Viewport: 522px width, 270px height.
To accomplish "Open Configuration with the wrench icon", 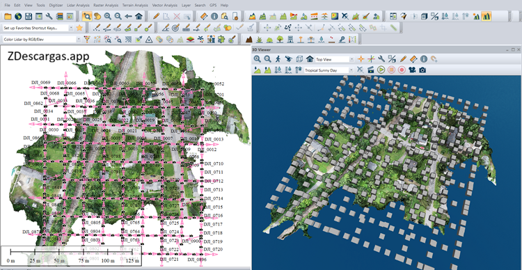I will tap(49, 16).
